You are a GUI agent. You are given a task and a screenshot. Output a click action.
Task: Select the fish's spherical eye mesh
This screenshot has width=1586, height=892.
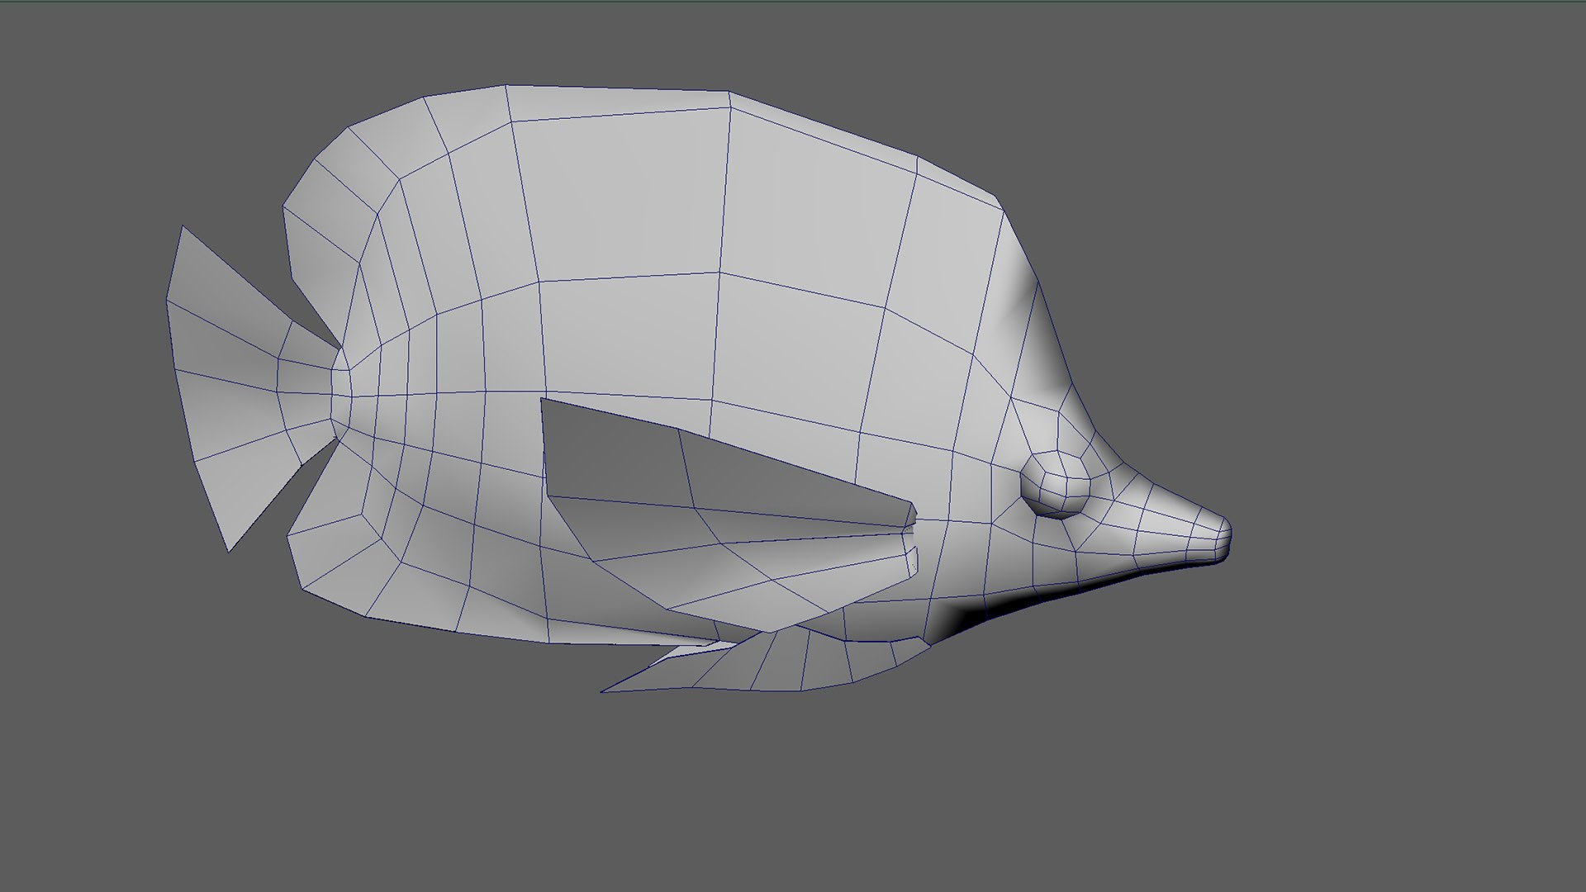[1057, 484]
